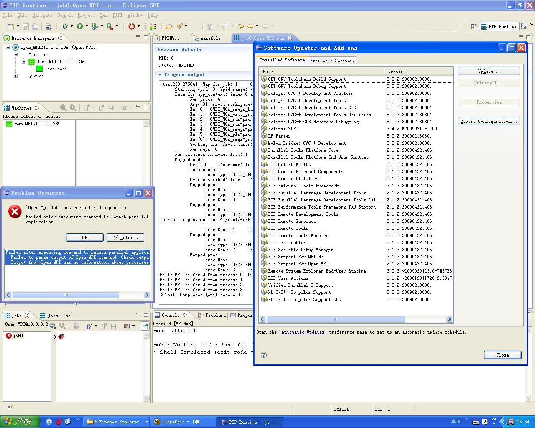This screenshot has height=428, width=535.
Task: Switch to the Jobs List tab
Action: point(55,316)
